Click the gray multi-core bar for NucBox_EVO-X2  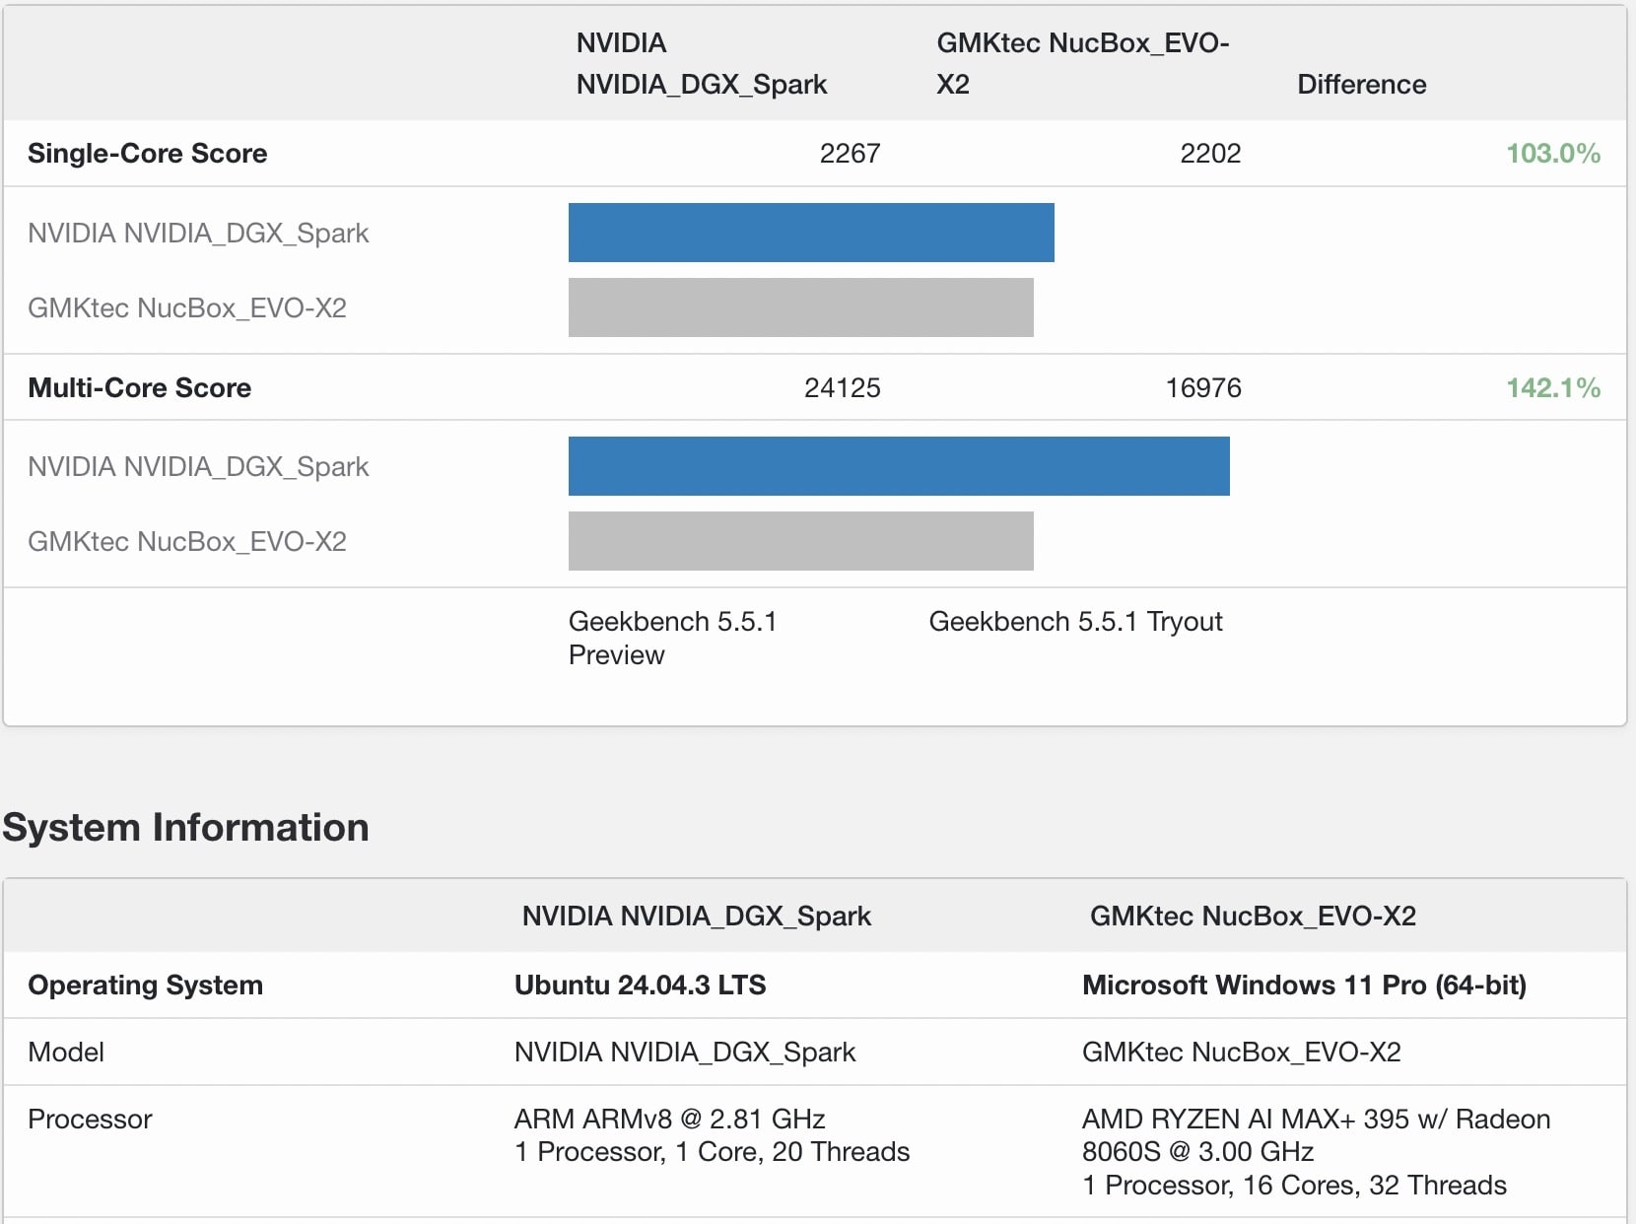800,541
